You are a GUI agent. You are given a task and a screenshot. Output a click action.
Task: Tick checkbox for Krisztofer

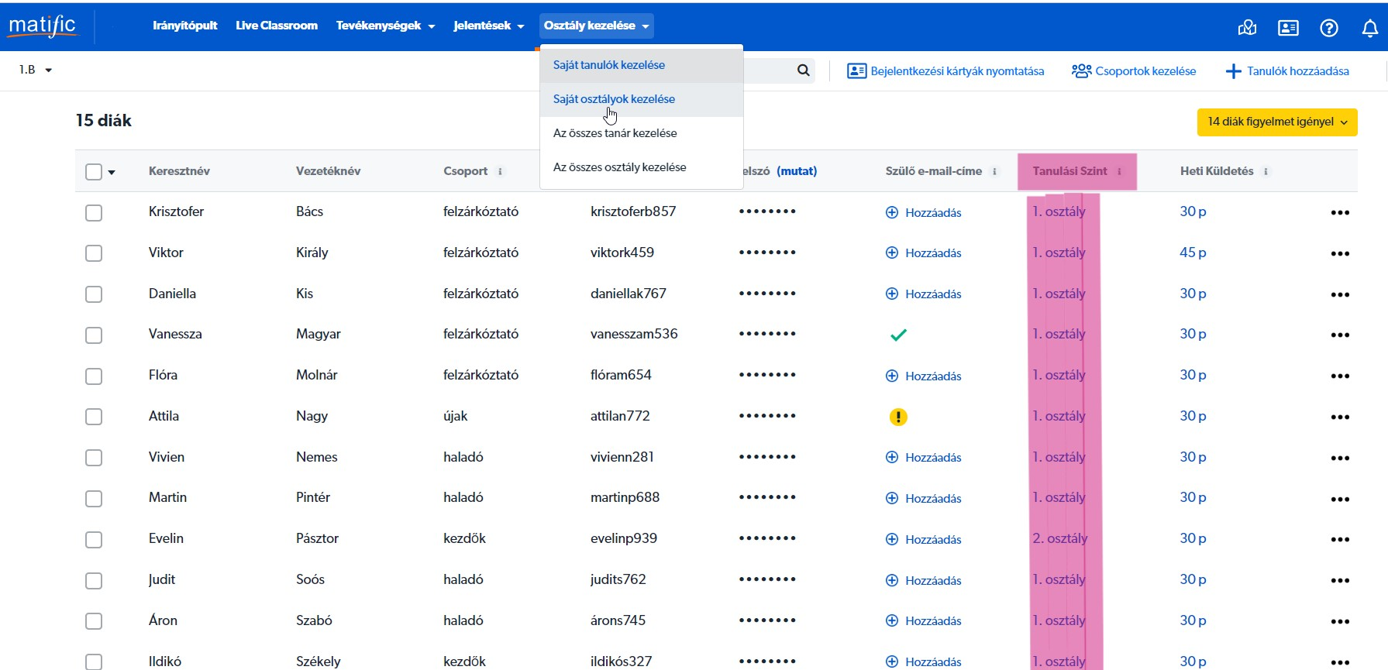pos(94,213)
